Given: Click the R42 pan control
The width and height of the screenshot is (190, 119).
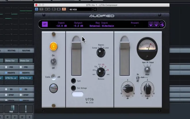Looking at the screenshot, I should coord(11,109).
